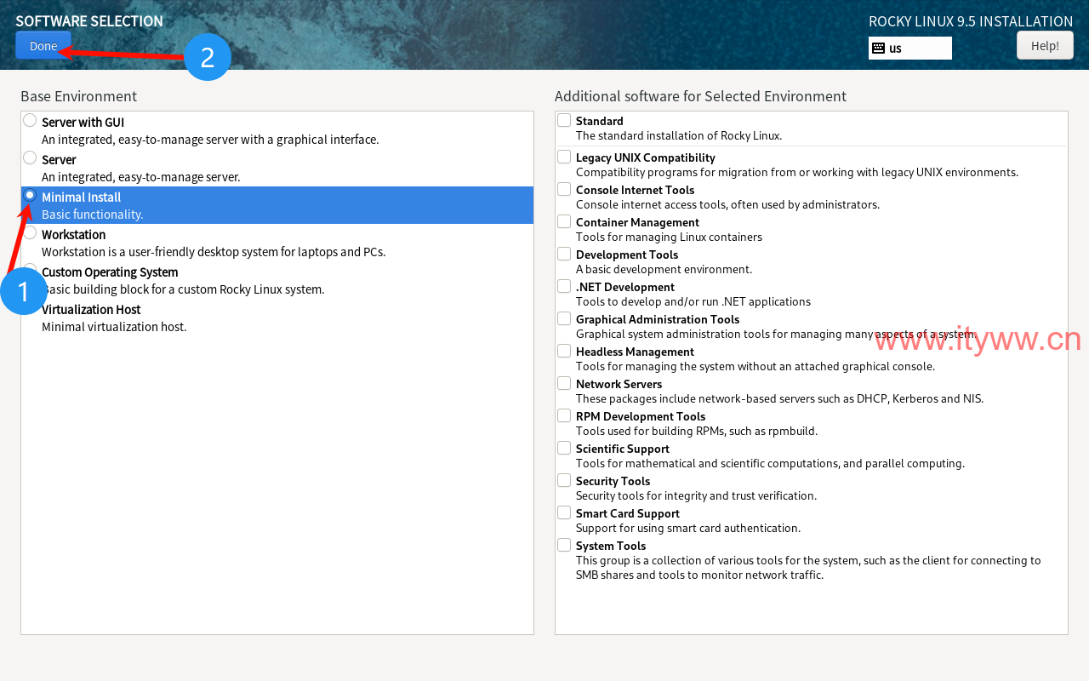The width and height of the screenshot is (1089, 681).
Task: Click 'Support for using smart card authentication.' text
Action: [x=688, y=528]
